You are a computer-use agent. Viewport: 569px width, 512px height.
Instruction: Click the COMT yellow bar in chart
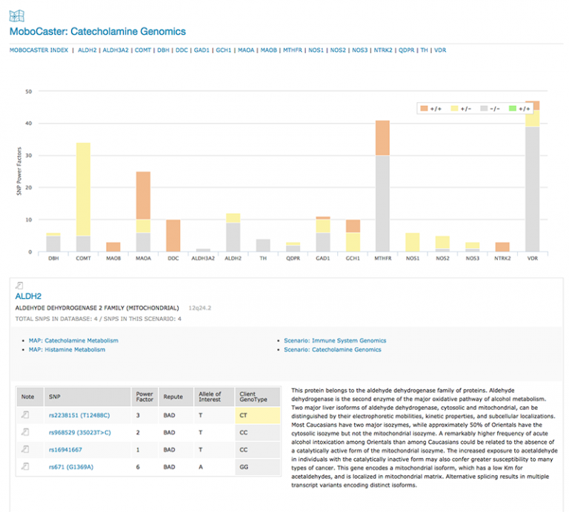84,189
